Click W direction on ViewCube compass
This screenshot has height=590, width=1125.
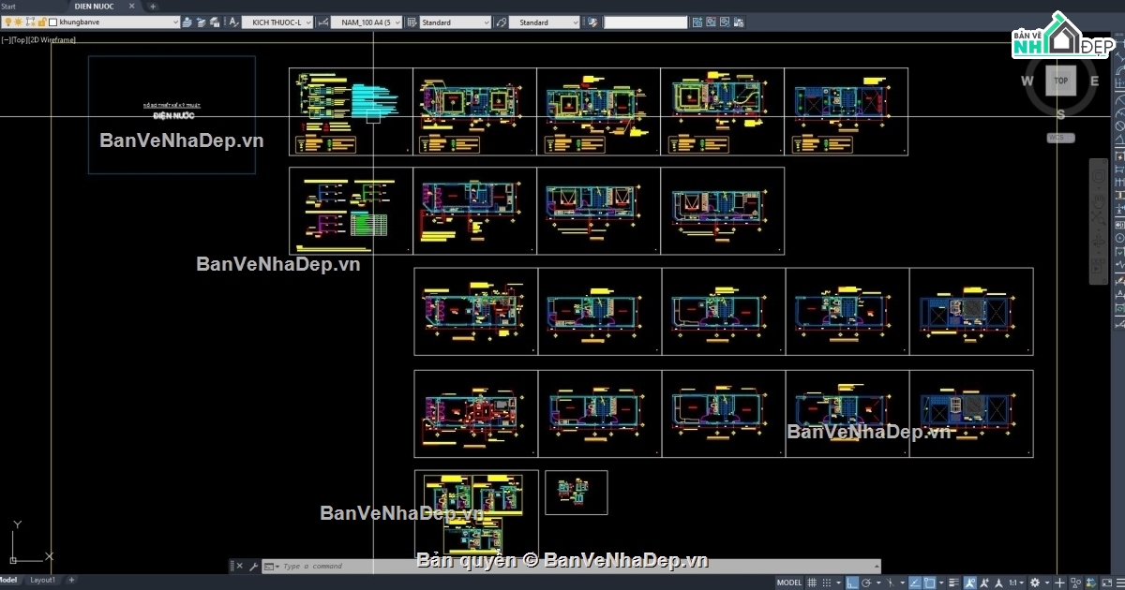tap(1027, 81)
